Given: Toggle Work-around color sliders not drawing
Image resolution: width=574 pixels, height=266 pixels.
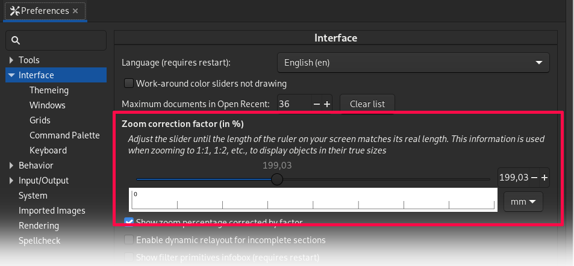Looking at the screenshot, I should [x=129, y=84].
